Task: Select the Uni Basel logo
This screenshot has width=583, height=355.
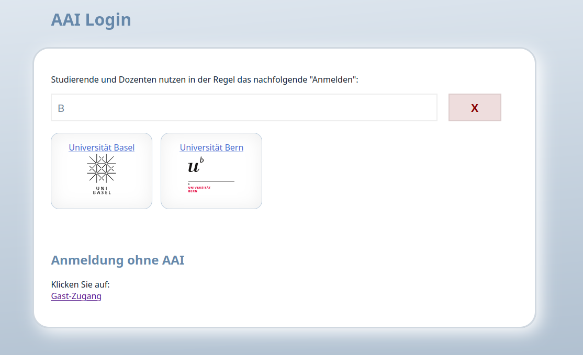Action: point(102,174)
